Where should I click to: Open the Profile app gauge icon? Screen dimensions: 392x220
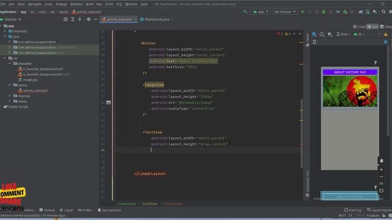337,12
